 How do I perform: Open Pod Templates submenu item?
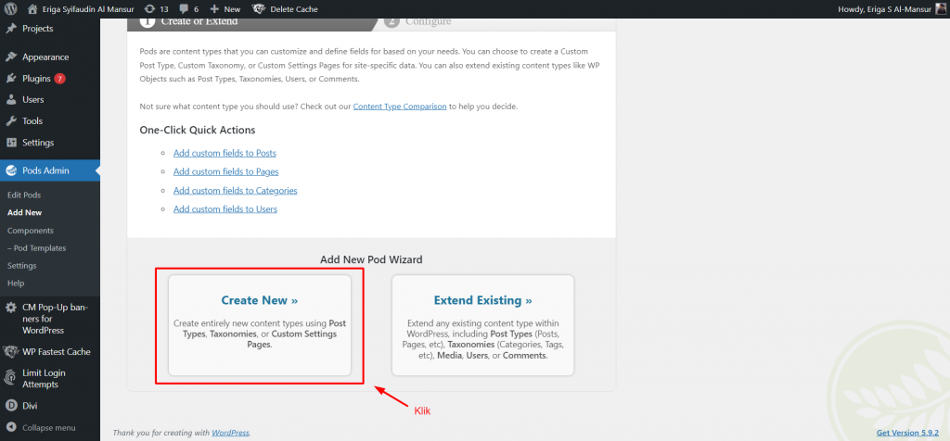(37, 248)
